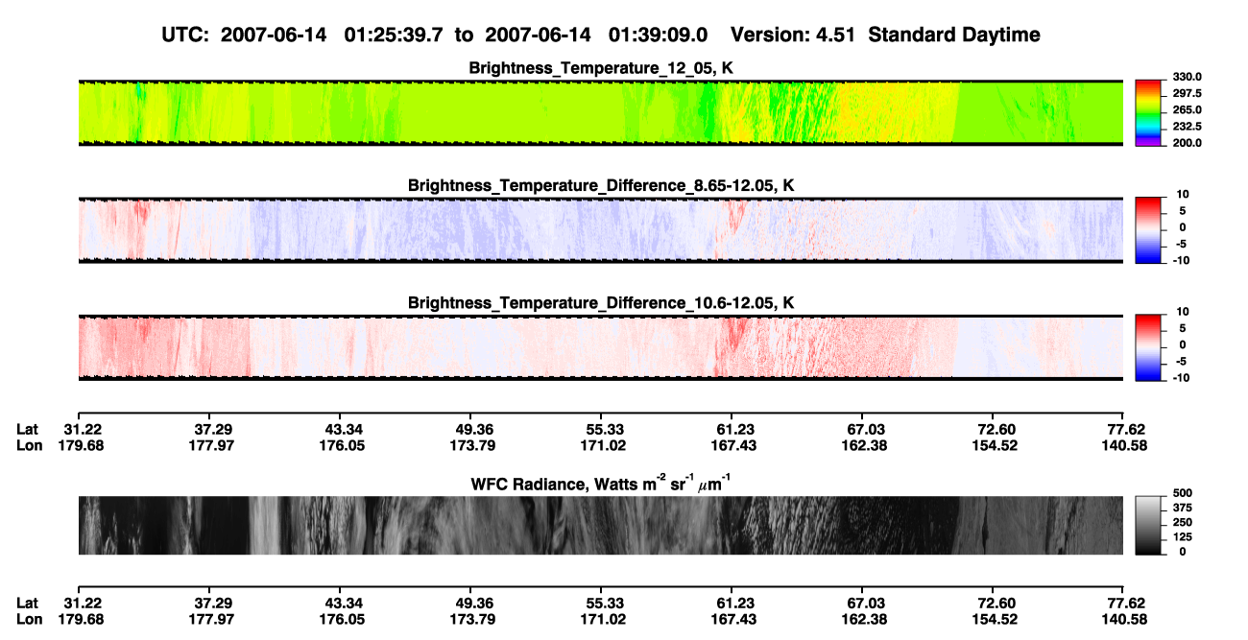Click the 375 tick on the WFC colorbar

(x=1182, y=507)
